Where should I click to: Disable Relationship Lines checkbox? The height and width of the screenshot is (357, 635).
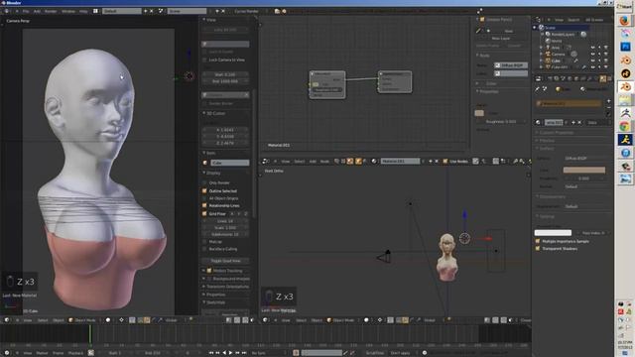pyautogui.click(x=204, y=205)
